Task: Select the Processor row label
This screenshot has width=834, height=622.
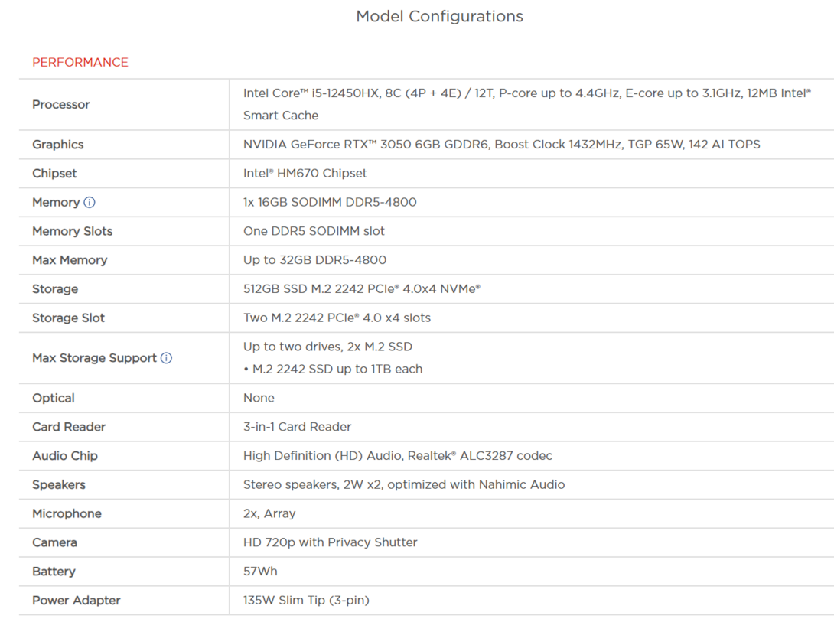Action: (61, 105)
